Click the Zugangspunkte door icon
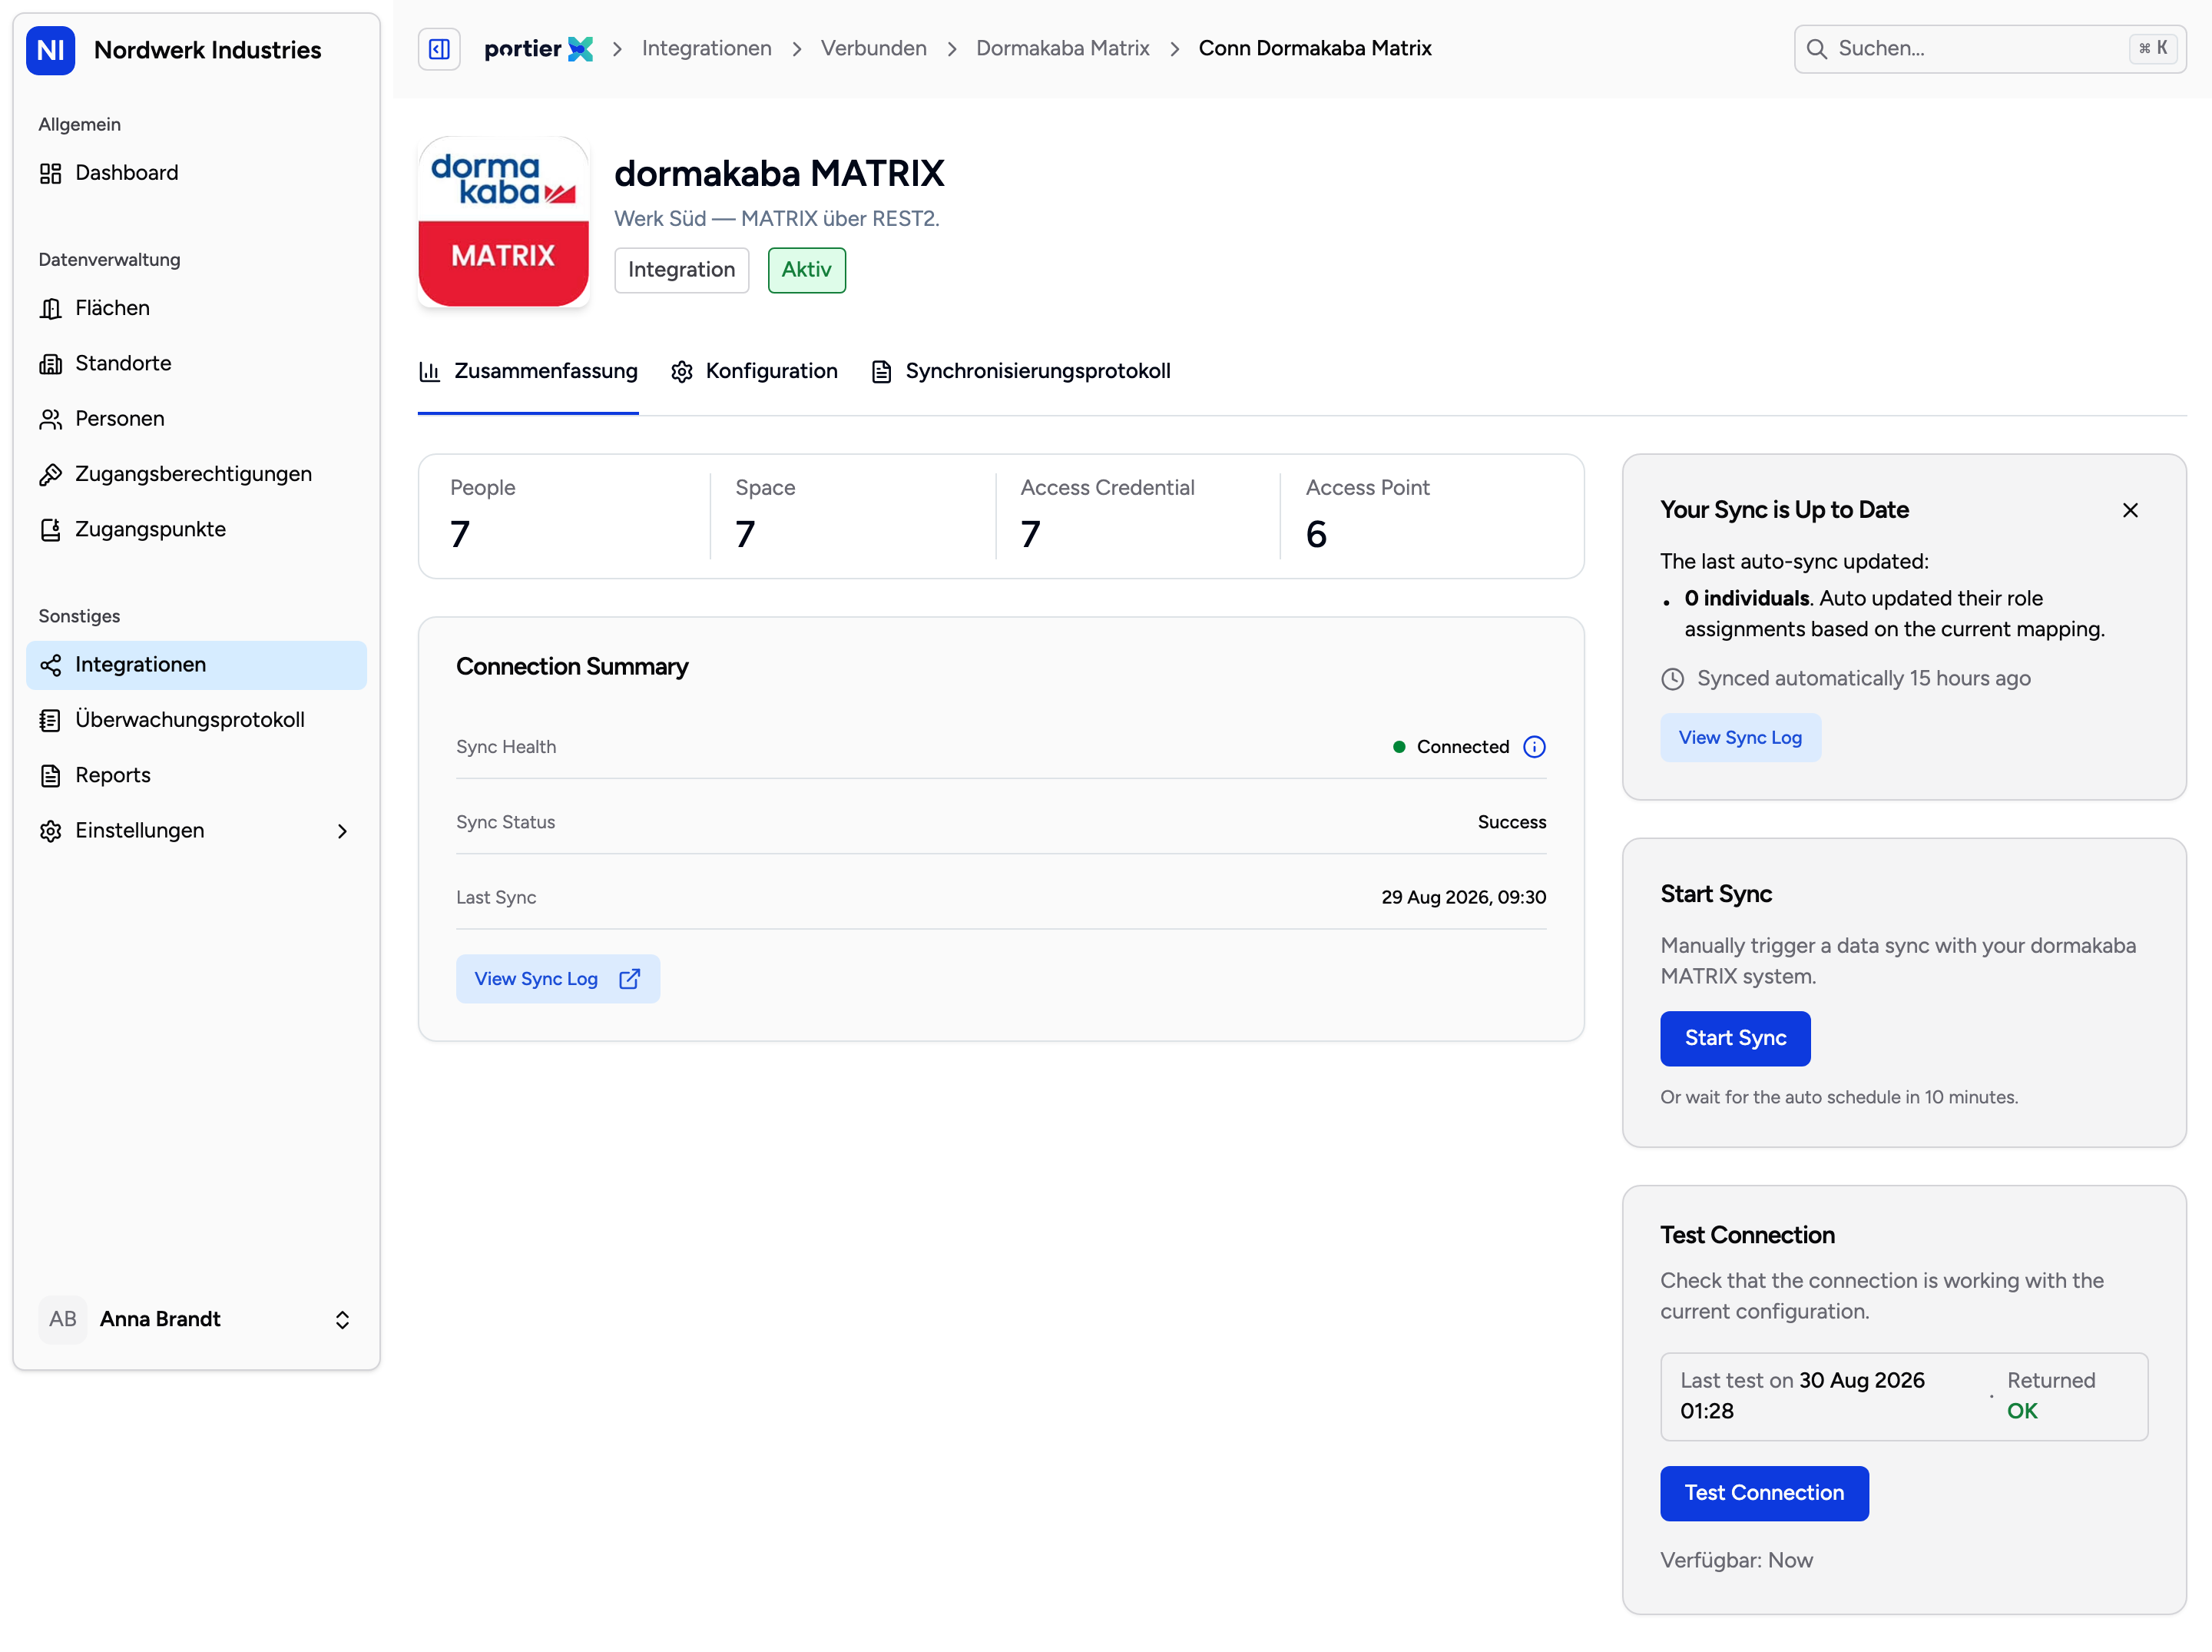Image resolution: width=2212 pixels, height=1652 pixels. coord(51,530)
